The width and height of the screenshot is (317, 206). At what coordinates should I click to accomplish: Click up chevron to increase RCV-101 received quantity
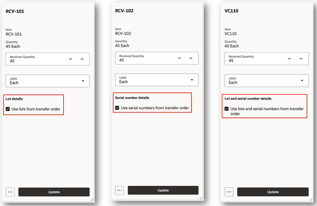click(x=82, y=59)
